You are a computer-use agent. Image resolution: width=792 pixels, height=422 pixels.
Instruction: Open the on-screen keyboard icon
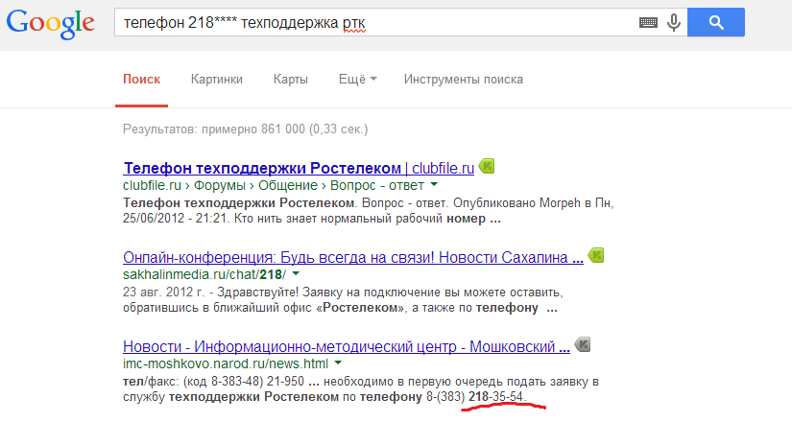[648, 22]
